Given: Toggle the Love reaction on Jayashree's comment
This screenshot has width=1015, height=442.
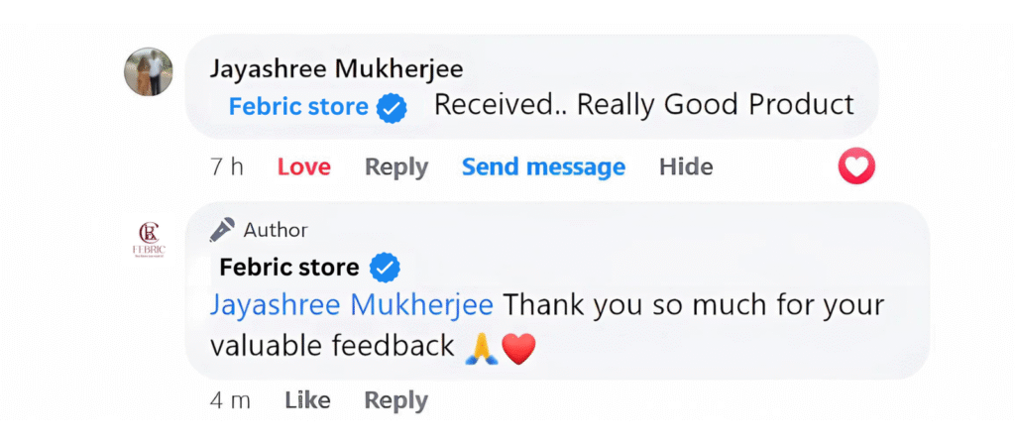Looking at the screenshot, I should [x=303, y=167].
